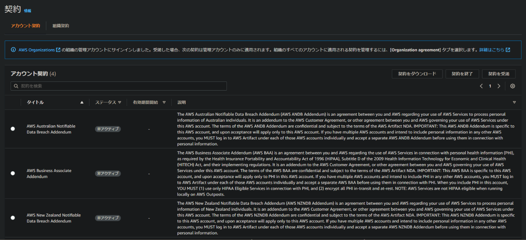Image resolution: width=526 pixels, height=240 pixels.
Task: Click the AWS NZNDB Addendum description text
Action: pos(346,218)
